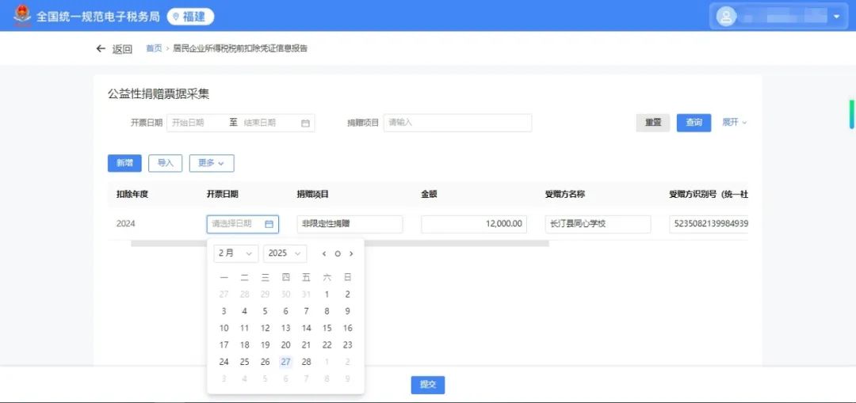
Task: Click the back arrow icon next to 返回
Action: tap(101, 48)
